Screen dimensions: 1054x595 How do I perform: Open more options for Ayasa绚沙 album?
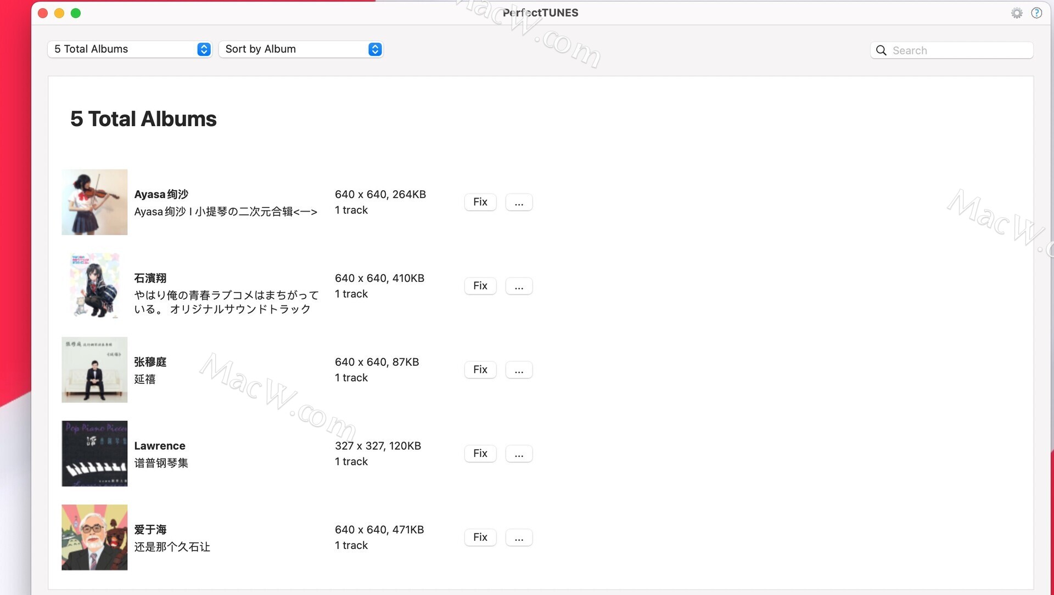[519, 202]
